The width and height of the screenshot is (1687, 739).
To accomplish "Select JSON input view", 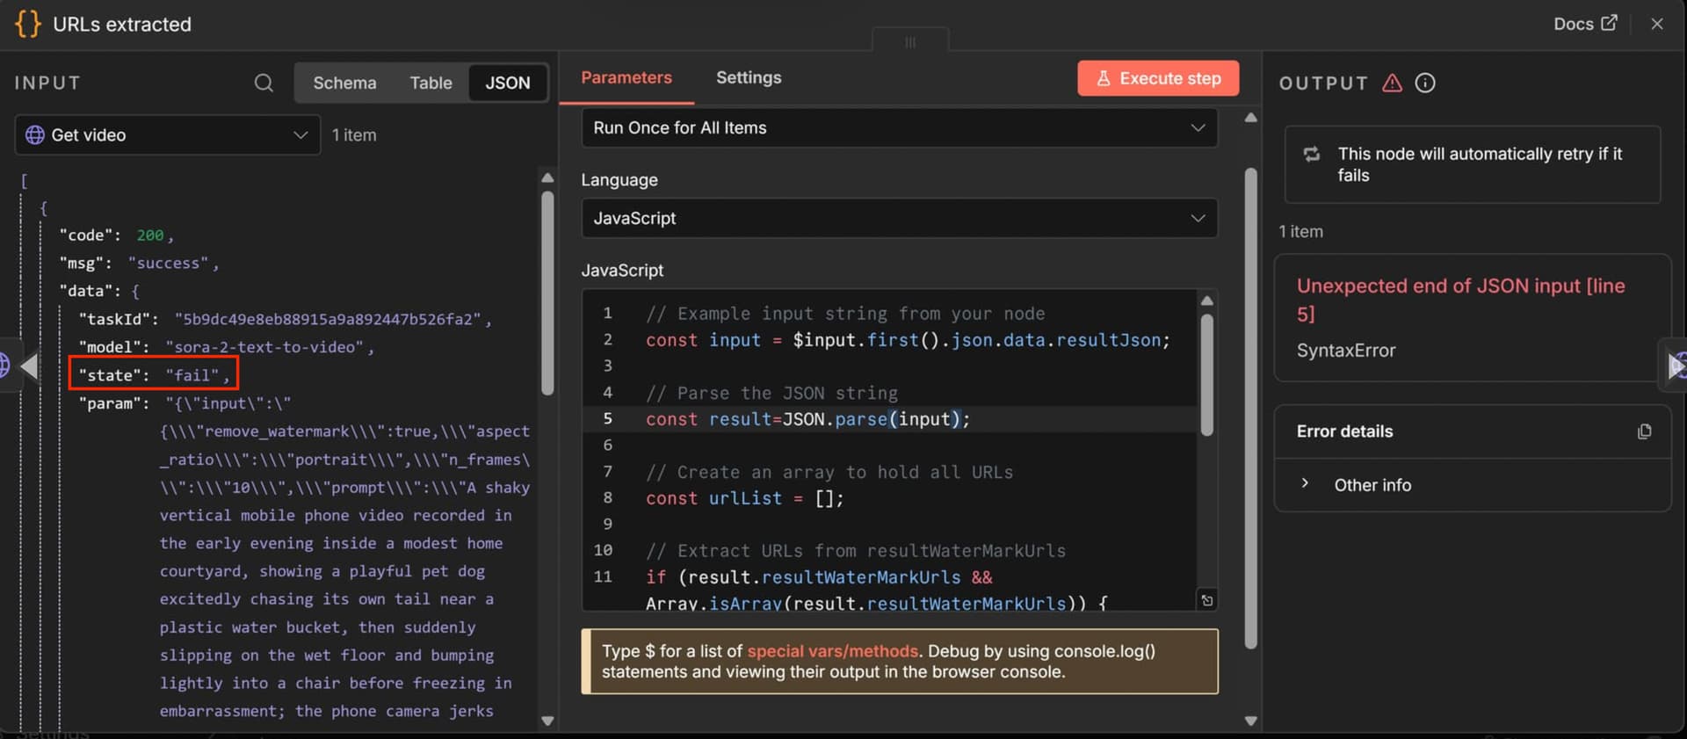I will pyautogui.click(x=507, y=83).
